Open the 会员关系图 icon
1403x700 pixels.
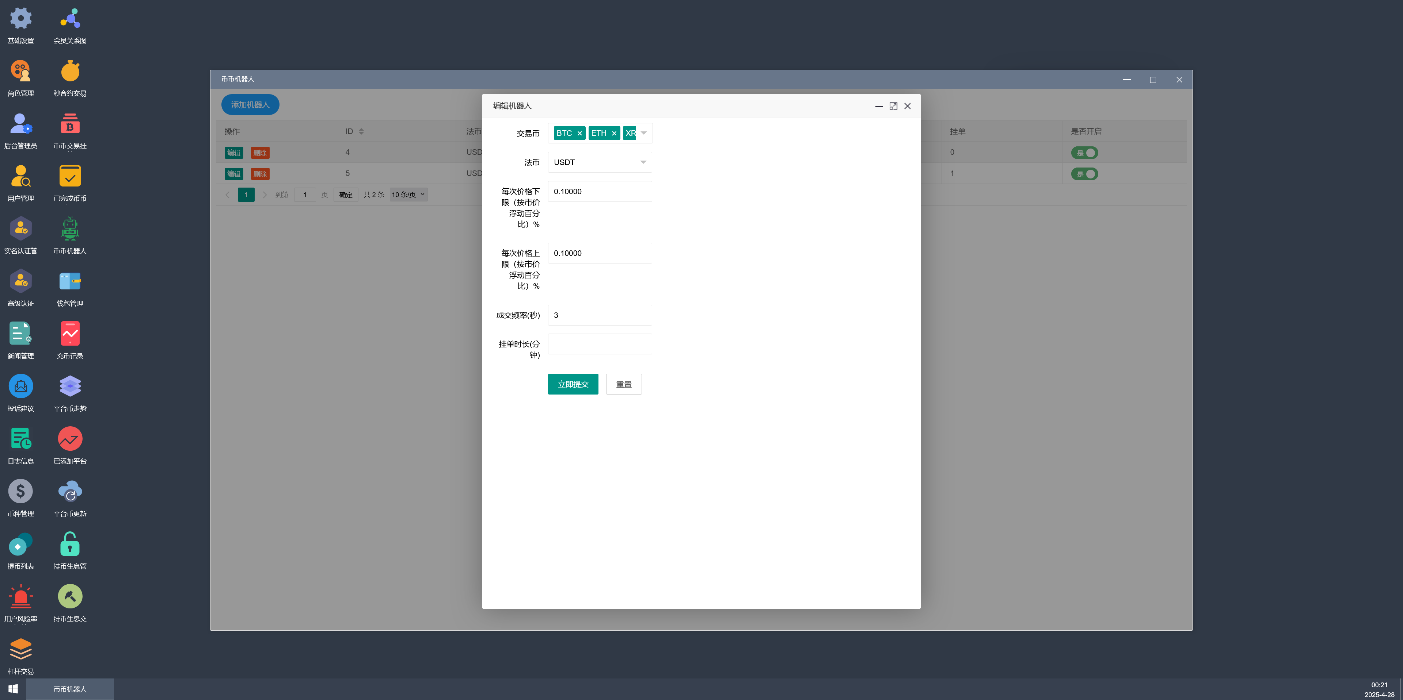(70, 19)
